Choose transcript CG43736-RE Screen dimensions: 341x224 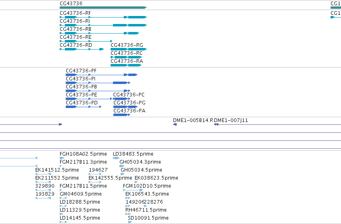click(86, 41)
